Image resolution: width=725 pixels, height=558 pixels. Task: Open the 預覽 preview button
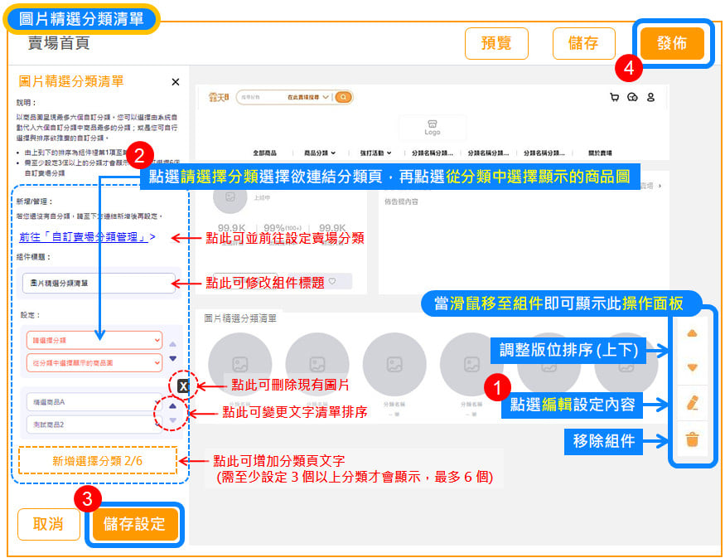(496, 44)
